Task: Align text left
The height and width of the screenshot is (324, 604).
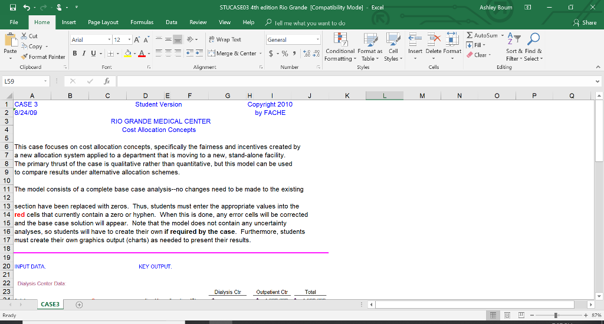Action: point(159,54)
